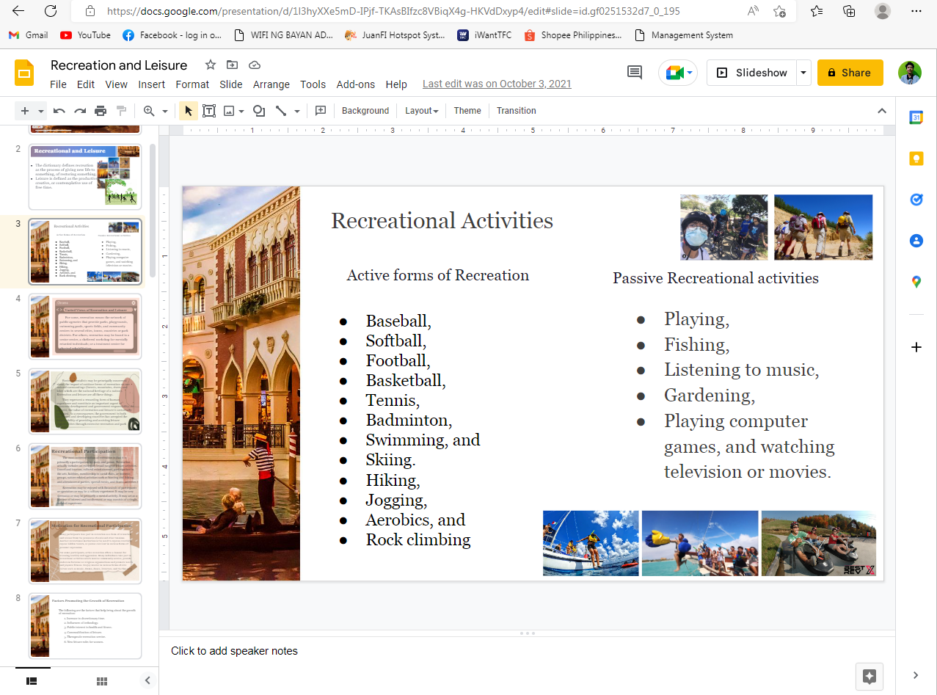Star the Recreation and Leisure presentation

[x=211, y=65]
